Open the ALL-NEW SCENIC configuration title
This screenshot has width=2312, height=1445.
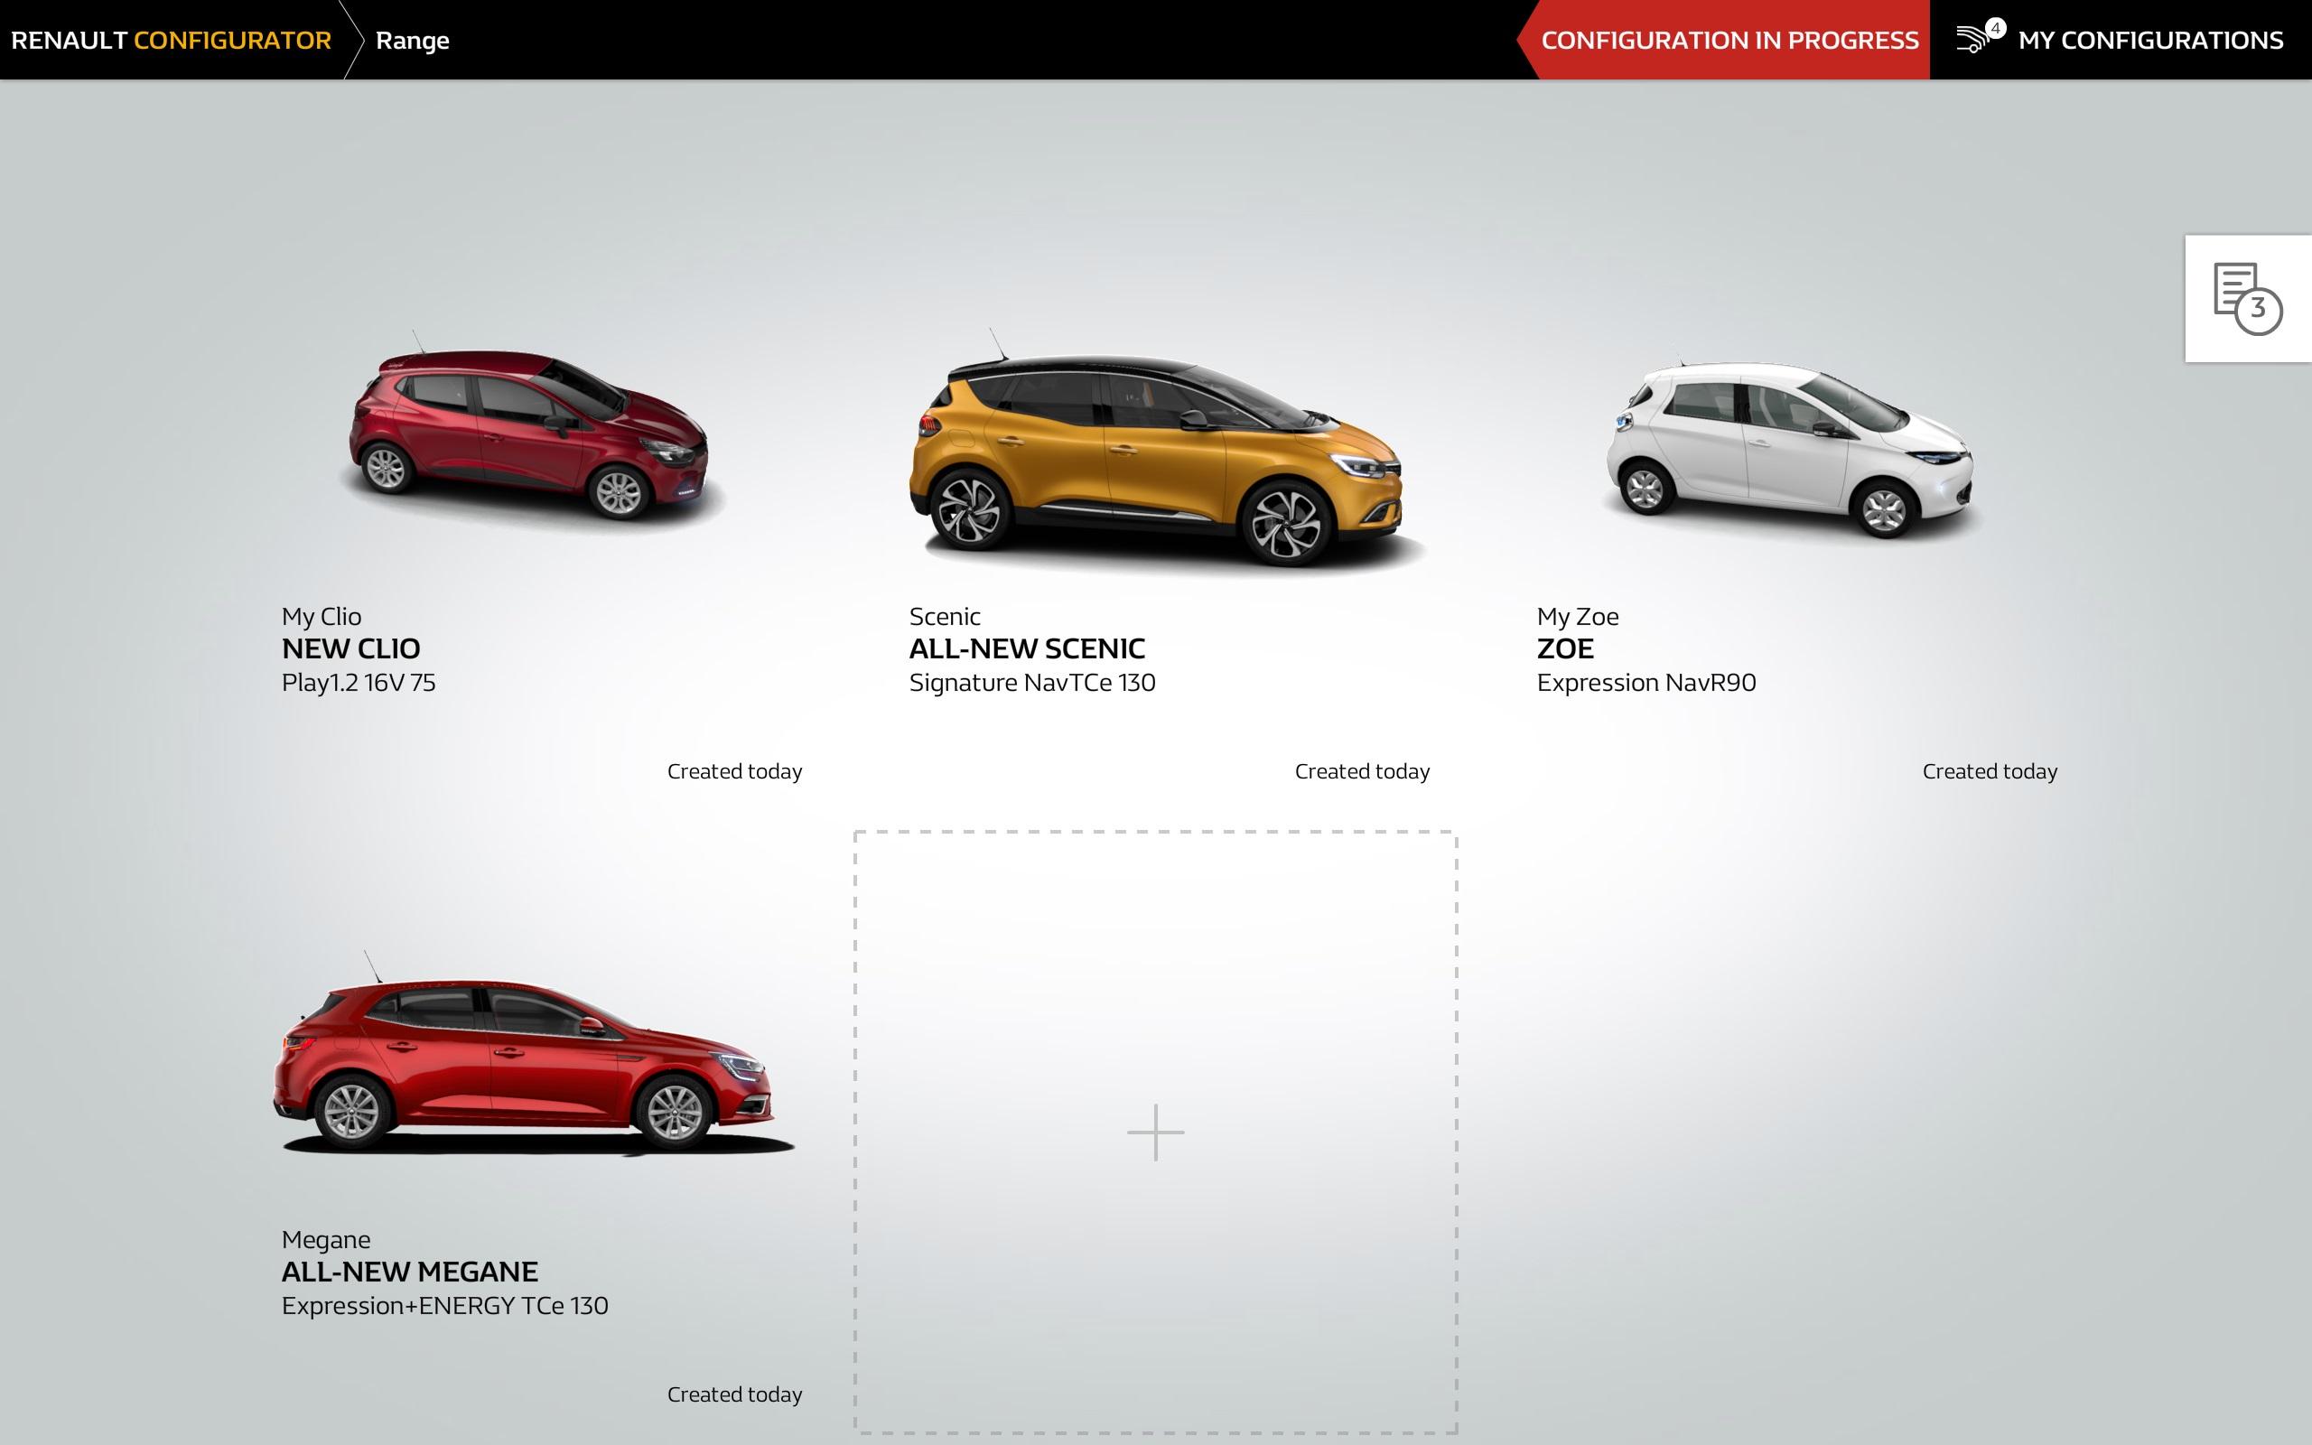click(1026, 649)
